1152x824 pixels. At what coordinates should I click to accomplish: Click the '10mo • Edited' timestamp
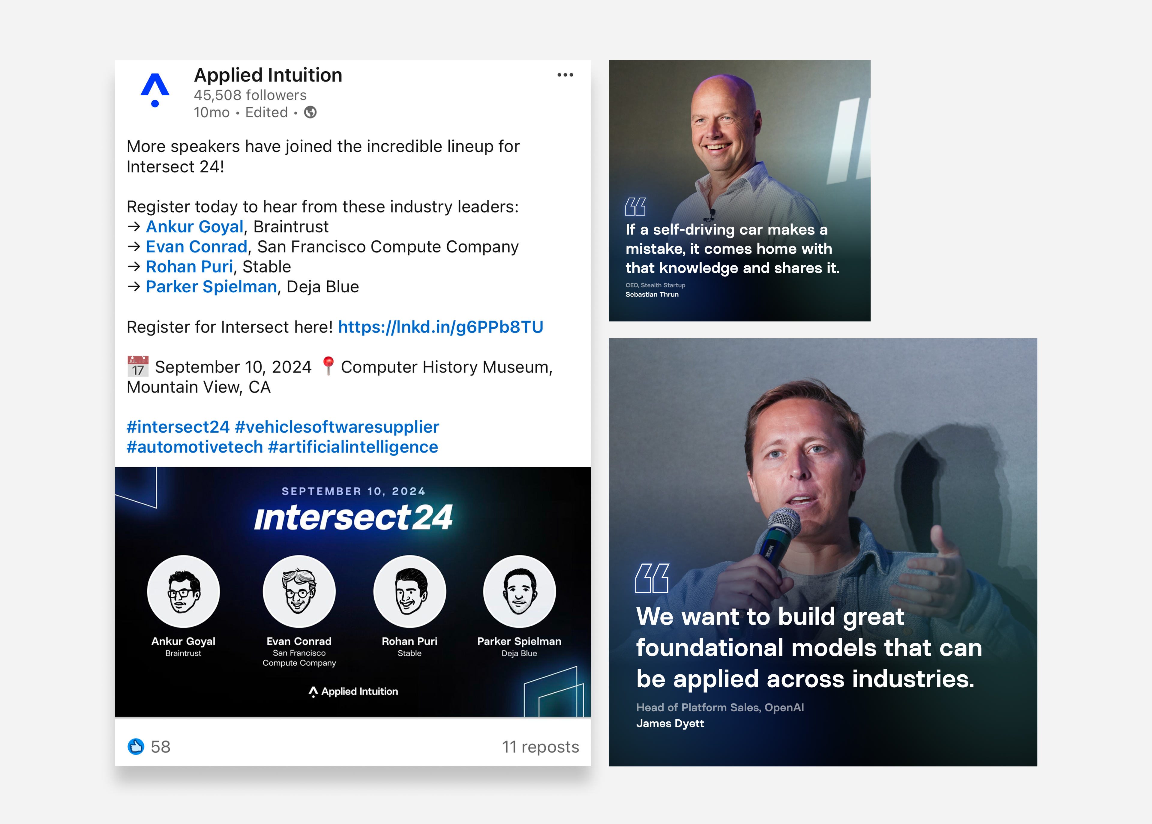[x=241, y=113]
